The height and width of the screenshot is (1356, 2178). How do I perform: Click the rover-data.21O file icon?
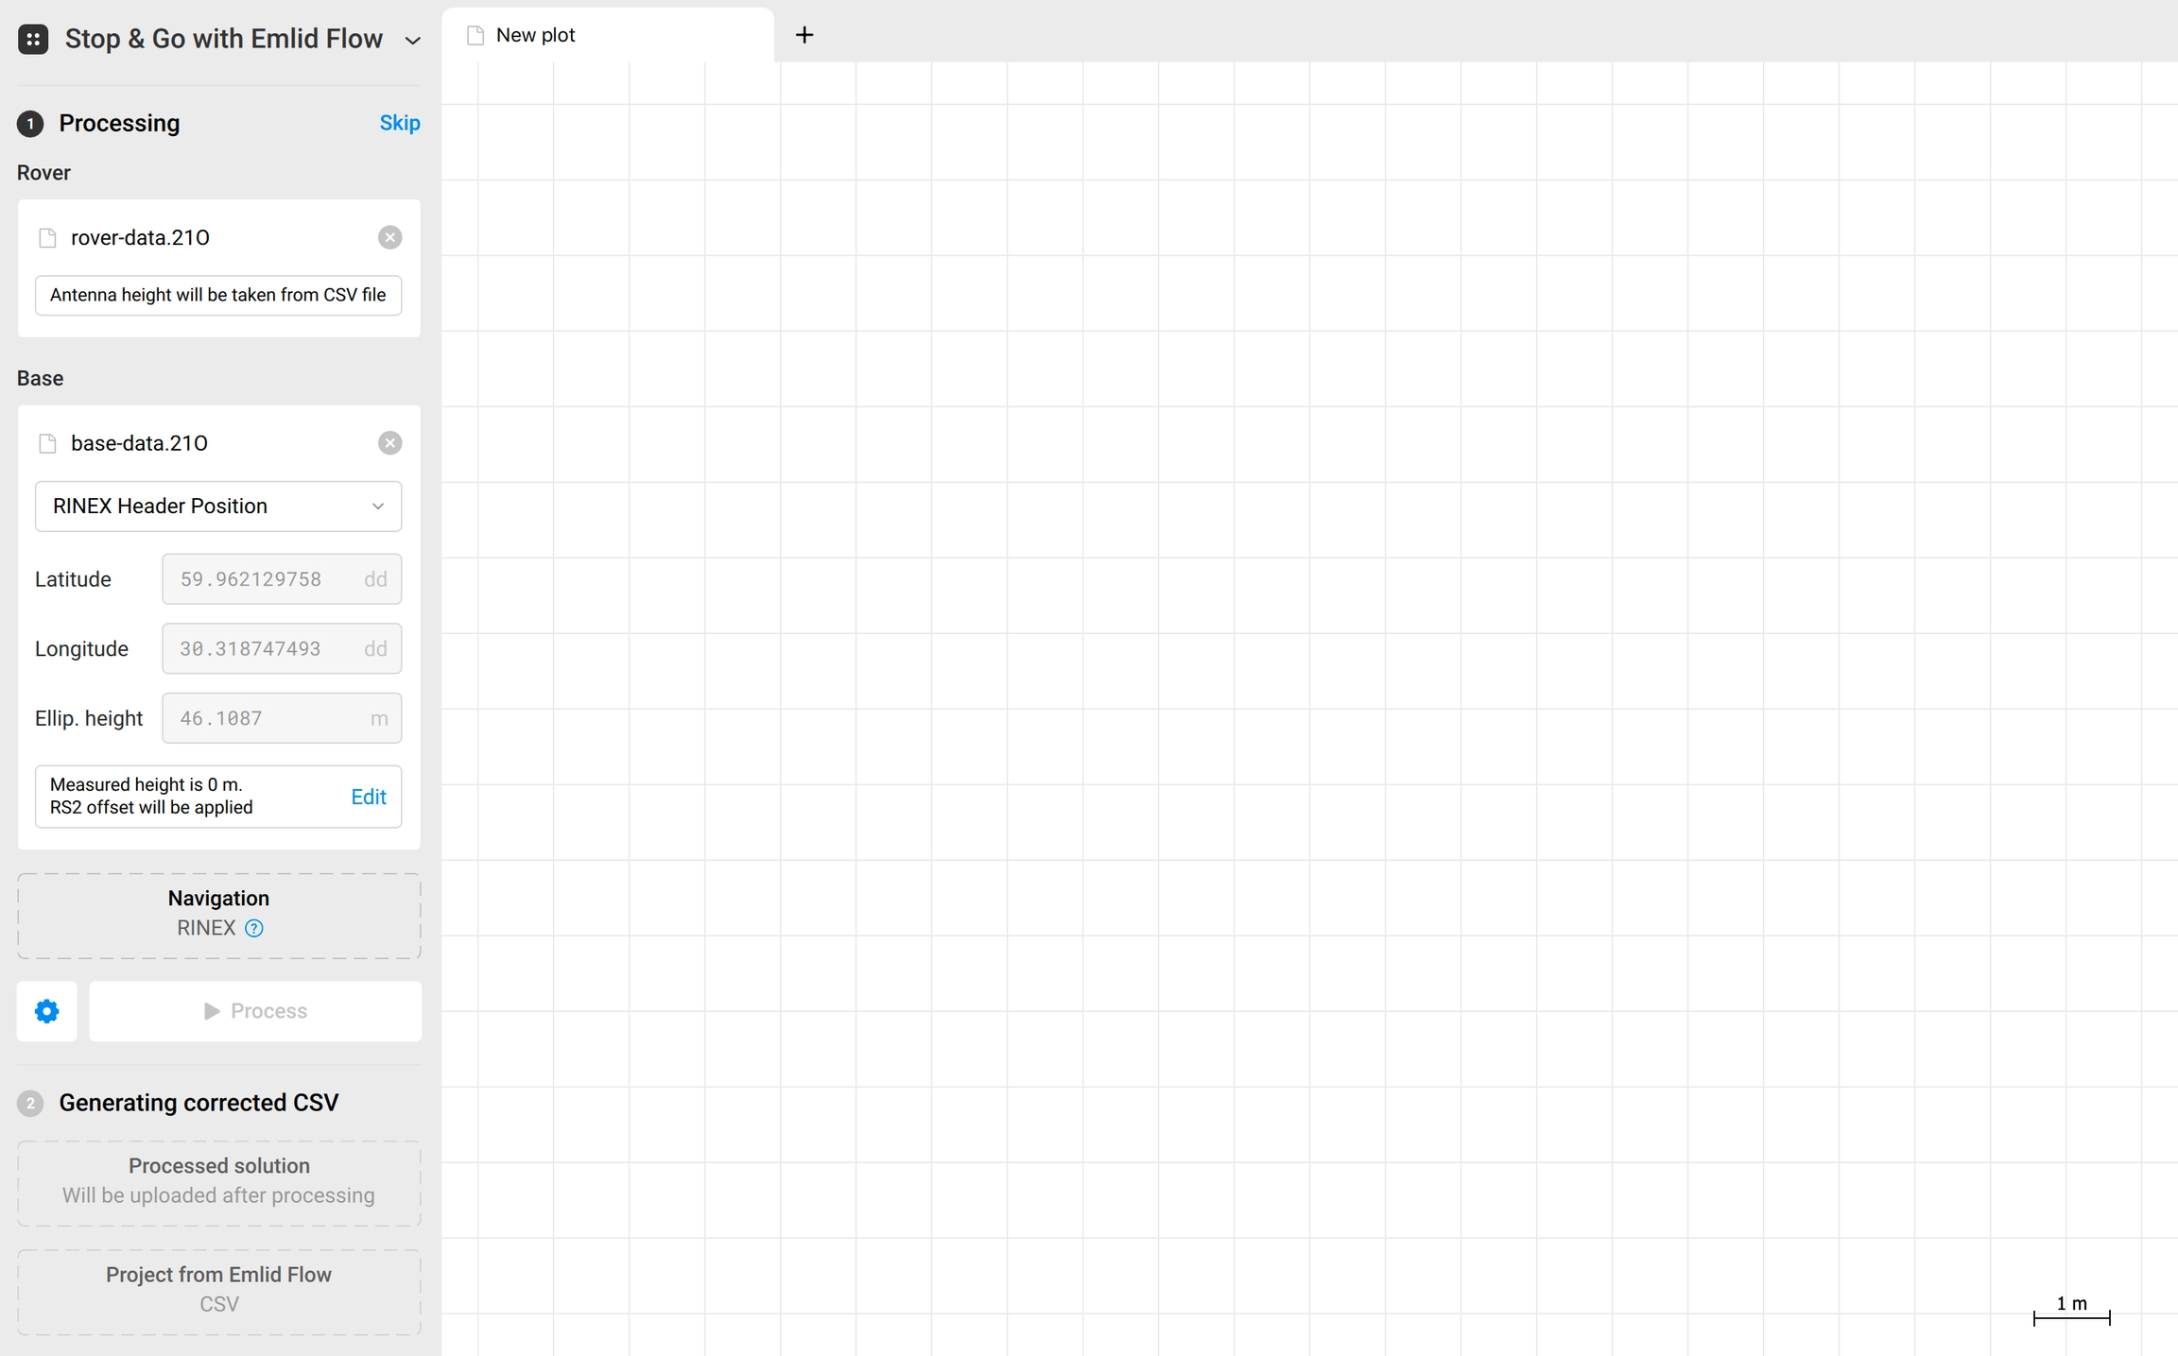coord(47,238)
